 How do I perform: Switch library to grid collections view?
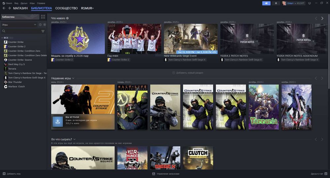coord(43,17)
